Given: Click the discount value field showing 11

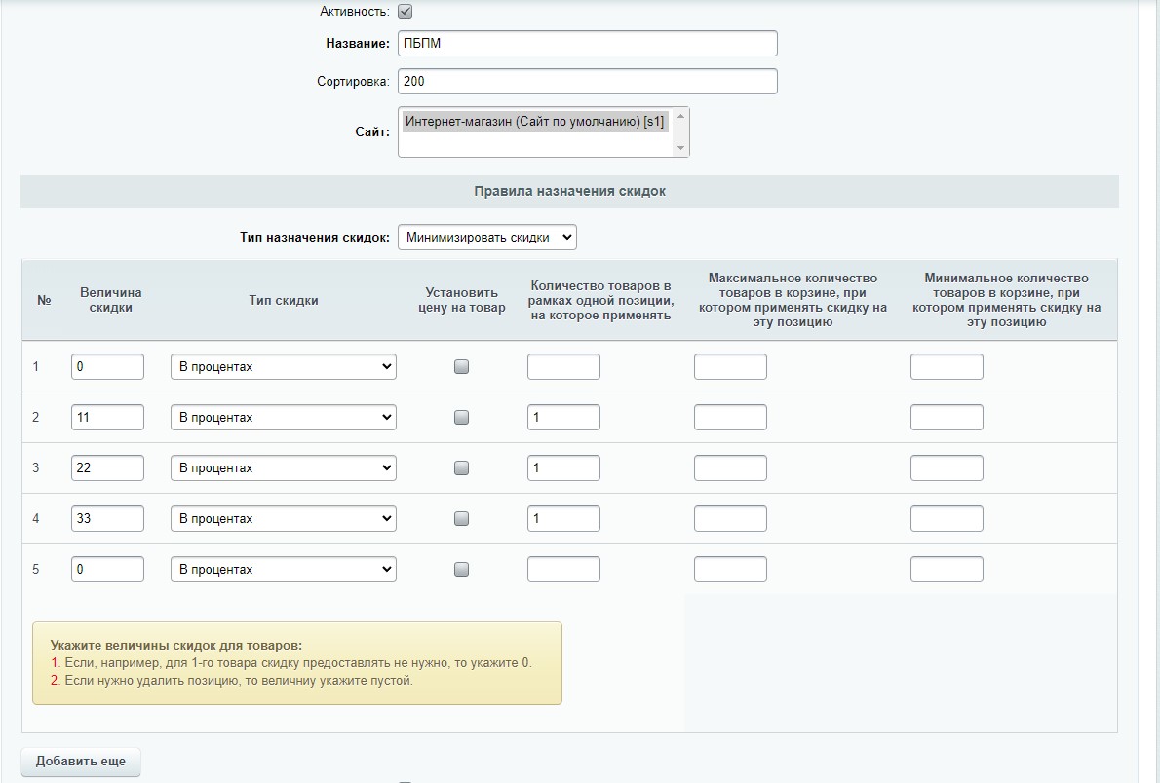Looking at the screenshot, I should 107,418.
